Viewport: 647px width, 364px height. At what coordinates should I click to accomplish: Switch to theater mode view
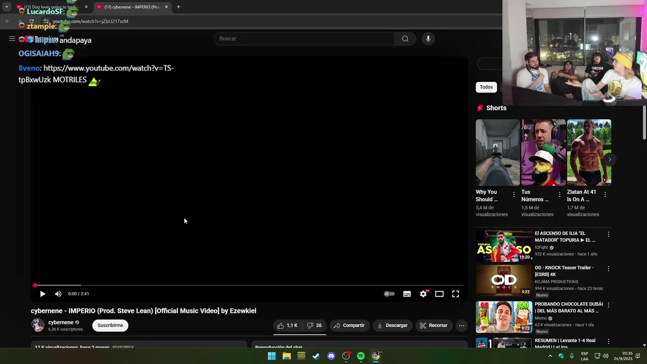[x=439, y=294]
